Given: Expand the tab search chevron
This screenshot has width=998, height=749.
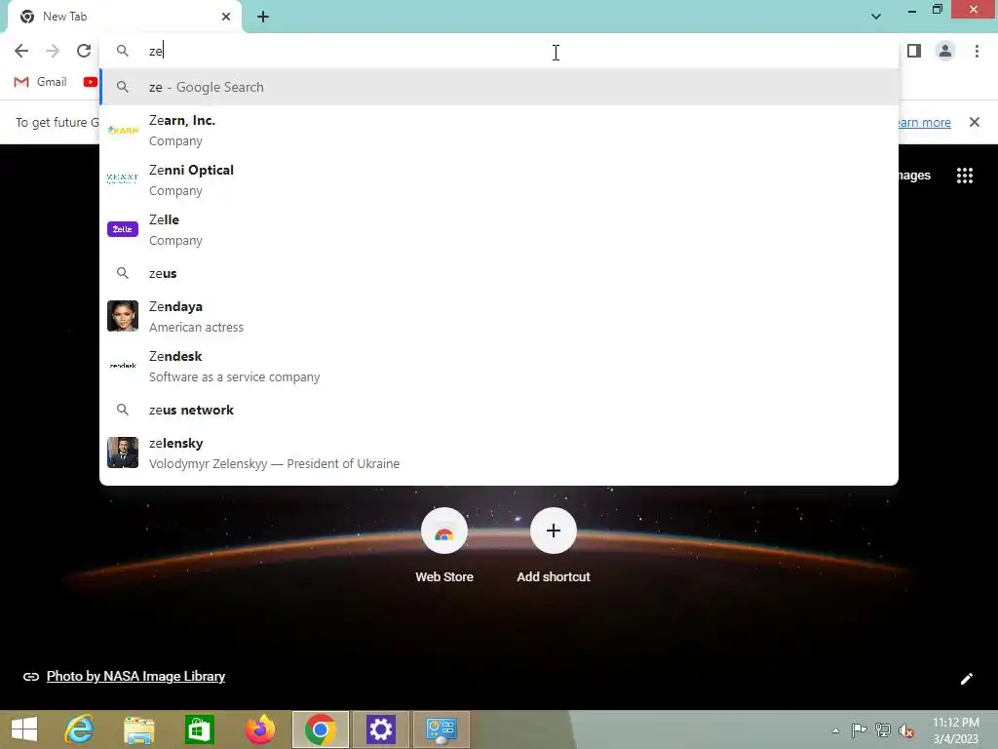Looking at the screenshot, I should [x=876, y=17].
